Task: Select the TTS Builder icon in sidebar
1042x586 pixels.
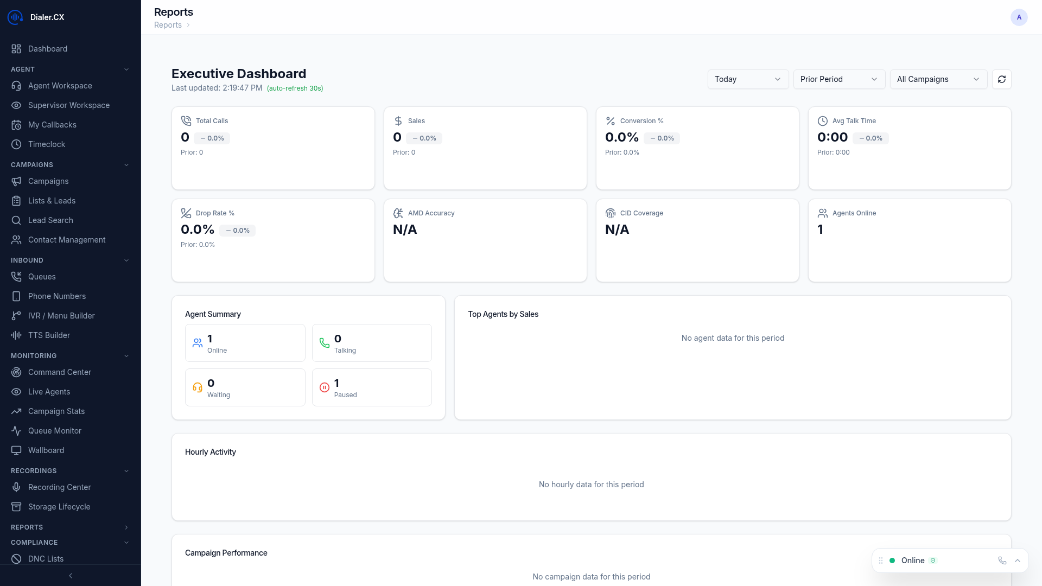Action: pyautogui.click(x=16, y=335)
